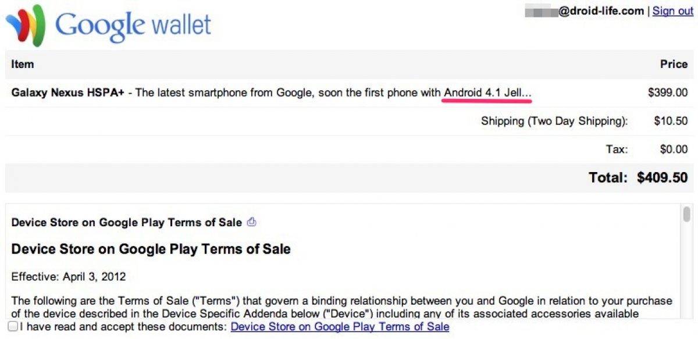The image size is (698, 339).
Task: Select the 'Galaxy Nexus HSPA+' item name
Action: tap(67, 92)
